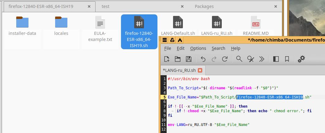Open find with the magnifier icon
The width and height of the screenshot is (325, 133).
239,59
